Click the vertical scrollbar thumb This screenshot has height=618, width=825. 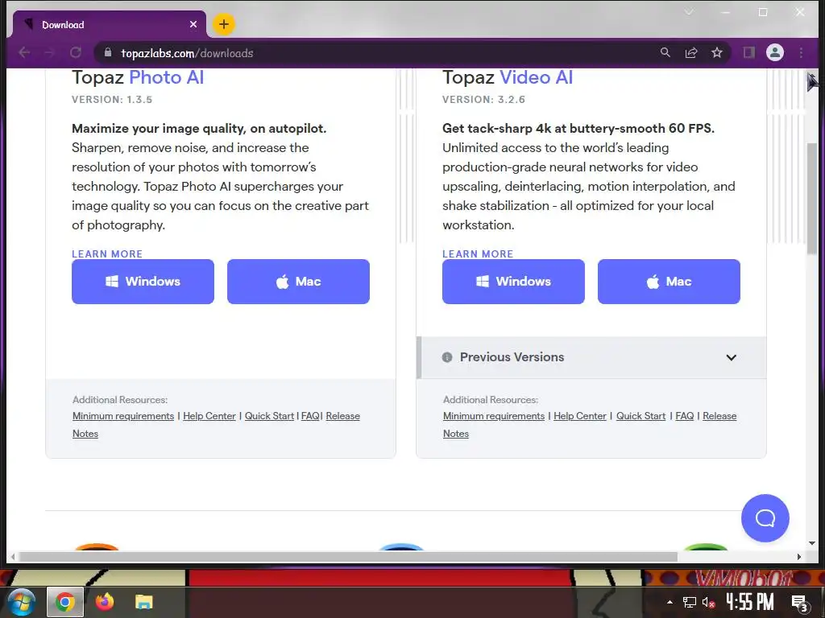point(812,199)
